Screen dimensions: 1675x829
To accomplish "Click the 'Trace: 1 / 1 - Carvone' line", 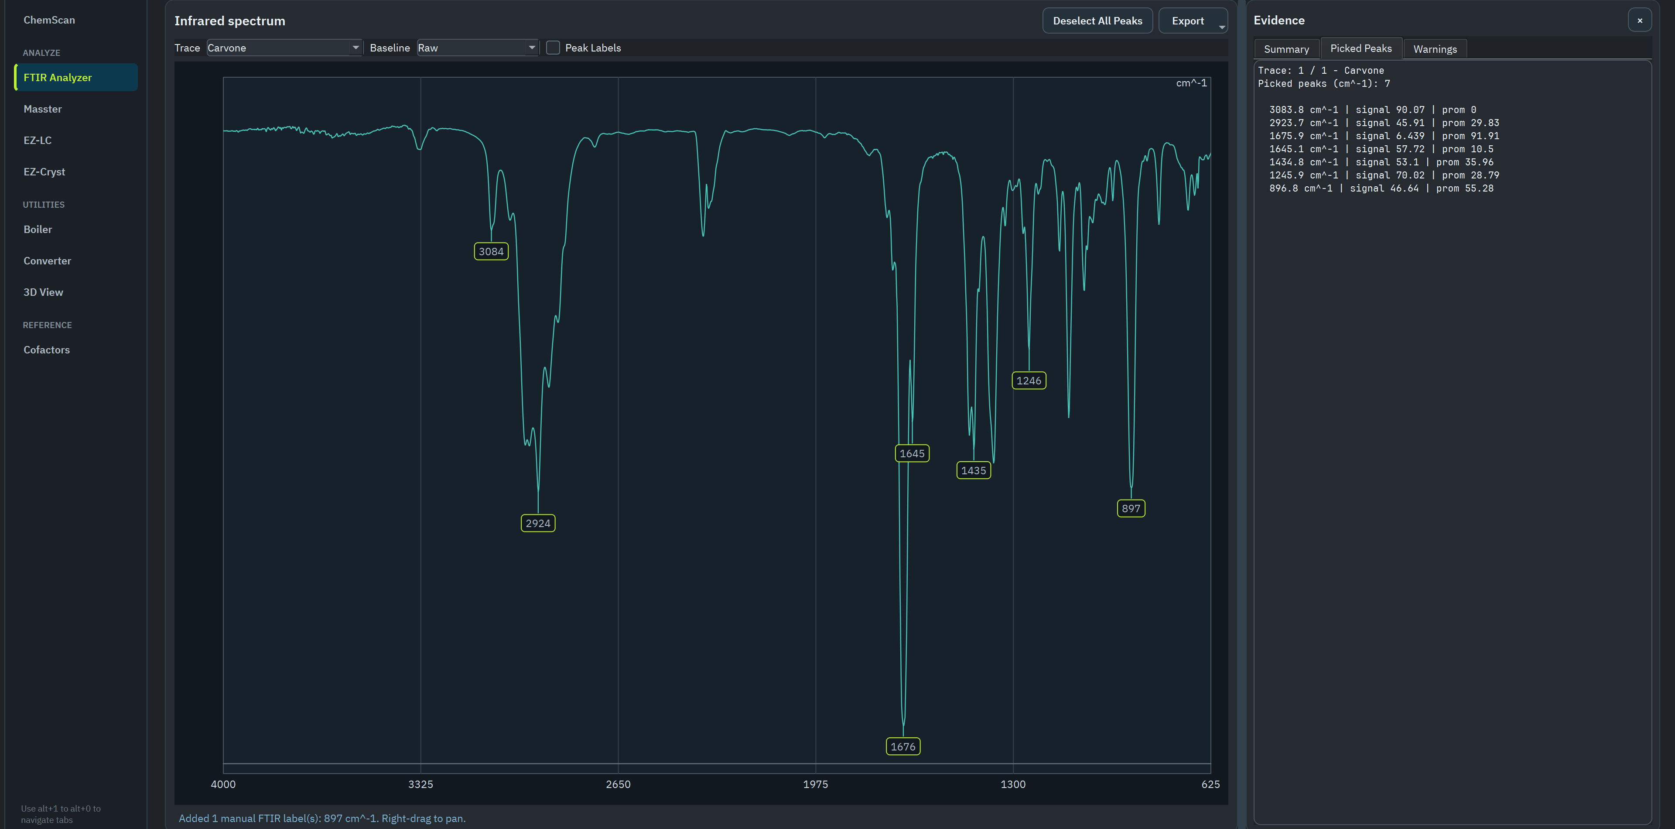I will [1321, 70].
